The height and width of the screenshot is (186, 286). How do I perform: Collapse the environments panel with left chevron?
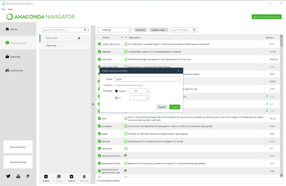coord(93,104)
